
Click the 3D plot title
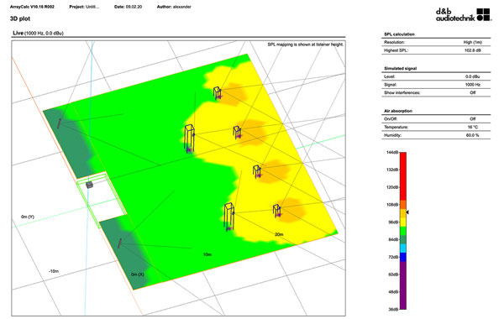click(20, 18)
